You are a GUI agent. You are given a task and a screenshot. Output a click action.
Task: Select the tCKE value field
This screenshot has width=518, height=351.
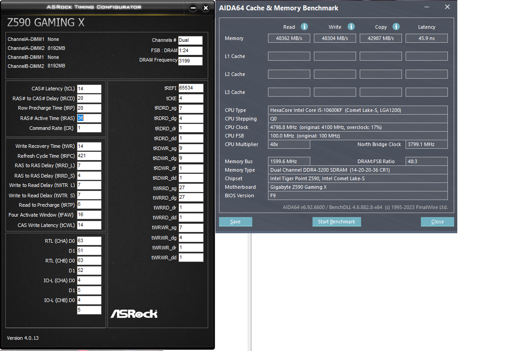click(x=191, y=98)
